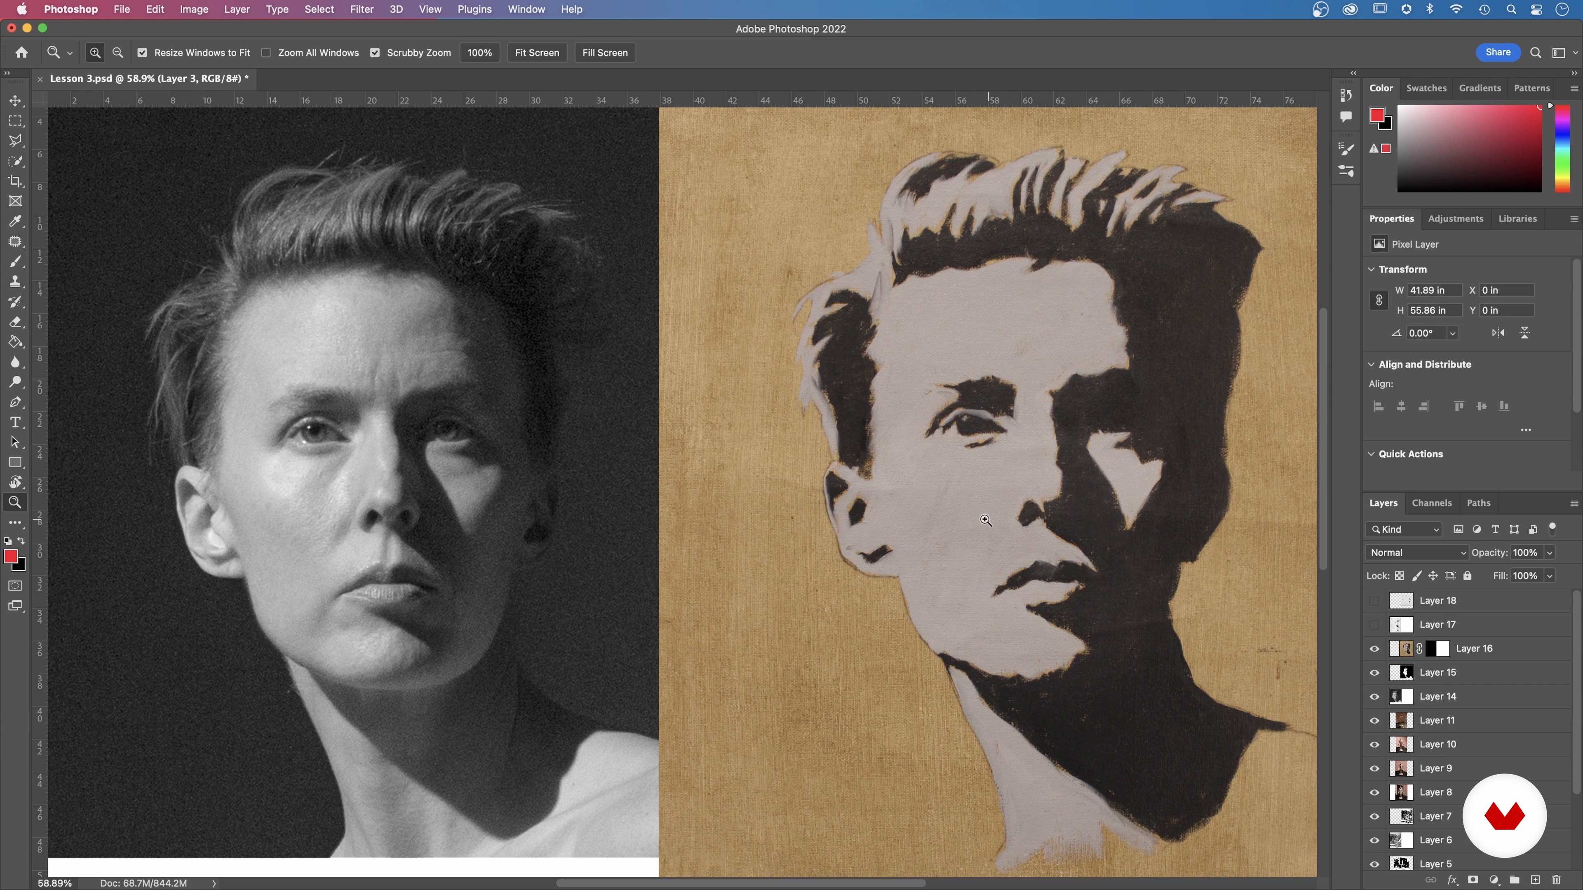Viewport: 1583px width, 890px height.
Task: Open the Filter menu
Action: pos(362,9)
